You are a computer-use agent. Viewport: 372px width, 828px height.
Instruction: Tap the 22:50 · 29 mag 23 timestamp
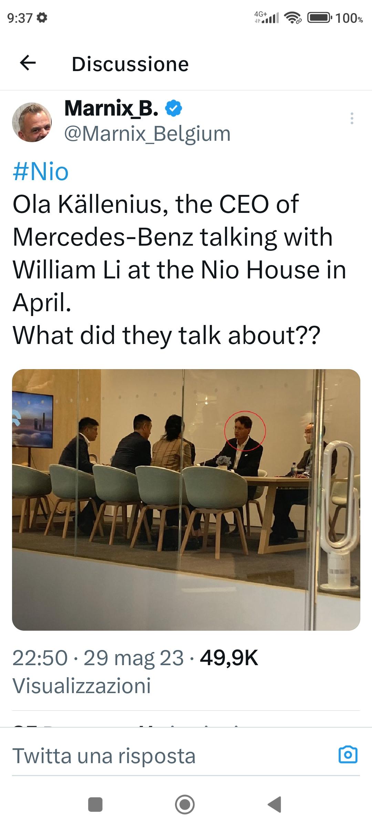(x=98, y=658)
